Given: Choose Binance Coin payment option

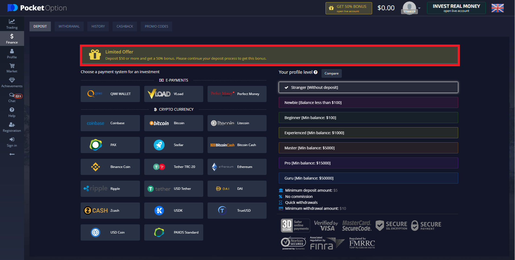Looking at the screenshot, I should (110, 167).
